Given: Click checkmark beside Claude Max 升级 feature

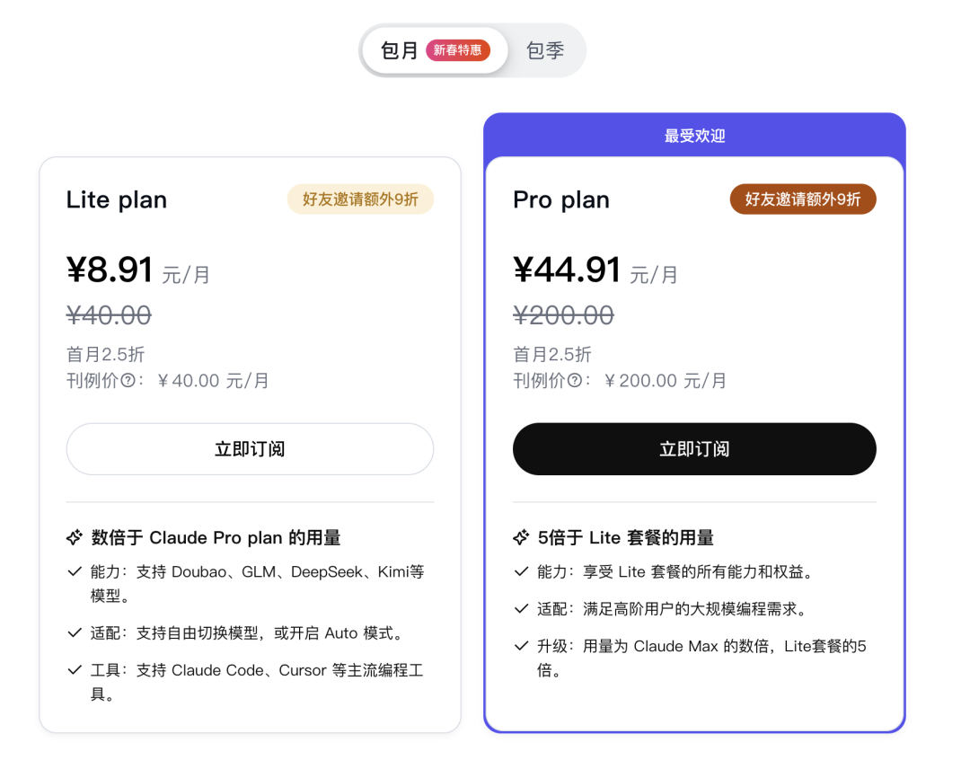Looking at the screenshot, I should (521, 646).
